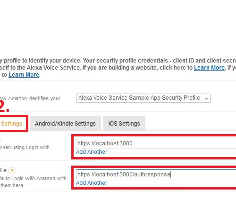Click the question mark help icon beside Return URLs
This screenshot has width=236, height=222.
click(x=12, y=171)
